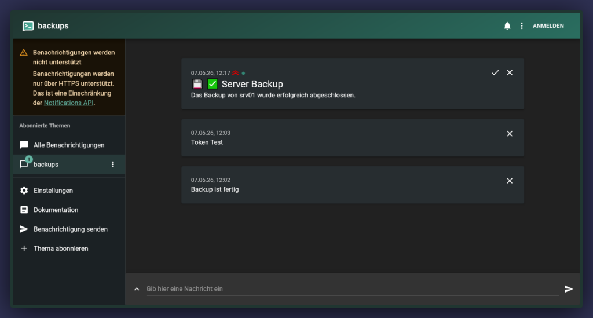Click the send message arrow icon
This screenshot has height=318, width=593.
pos(569,289)
